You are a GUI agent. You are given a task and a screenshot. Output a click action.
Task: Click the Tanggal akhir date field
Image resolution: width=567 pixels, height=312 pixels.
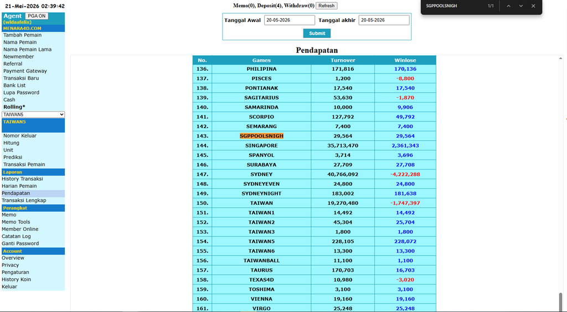tap(384, 20)
